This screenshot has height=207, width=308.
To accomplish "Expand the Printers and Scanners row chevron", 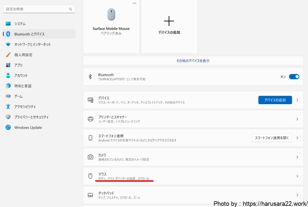I will click(297, 119).
